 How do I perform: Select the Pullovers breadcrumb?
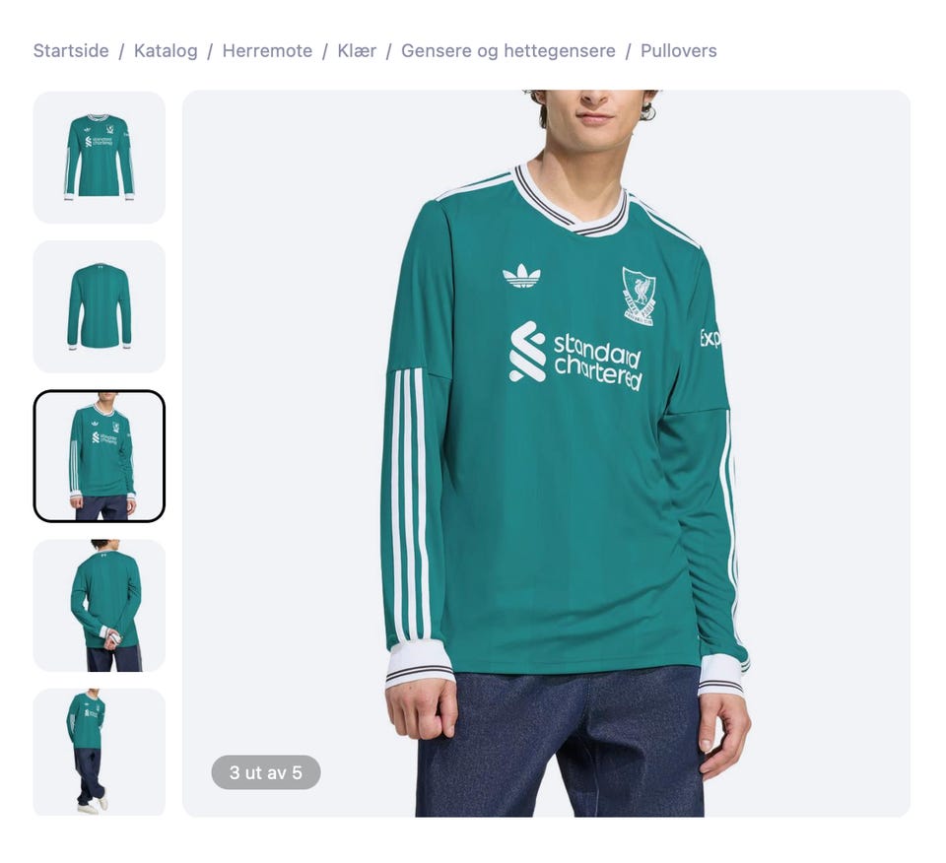(x=678, y=50)
